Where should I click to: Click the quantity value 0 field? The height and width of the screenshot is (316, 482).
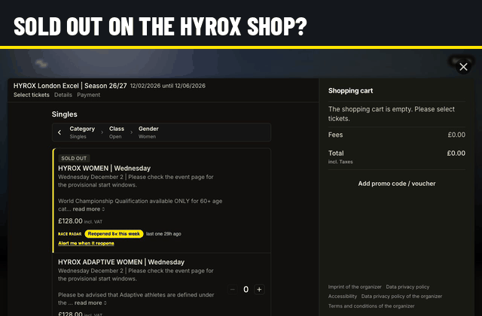(x=246, y=289)
